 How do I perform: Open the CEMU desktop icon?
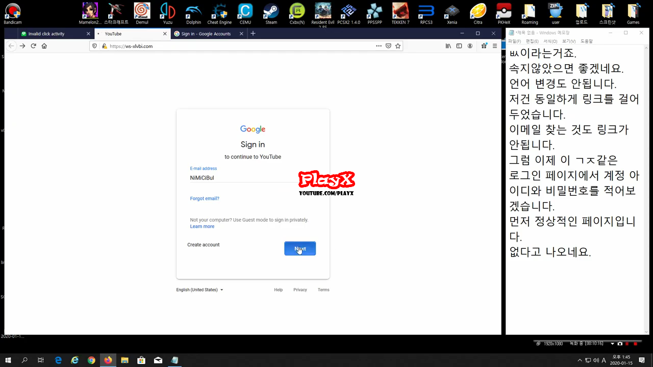click(x=245, y=13)
